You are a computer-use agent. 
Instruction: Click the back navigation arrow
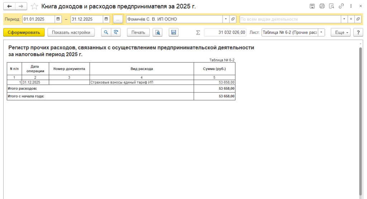point(10,6)
